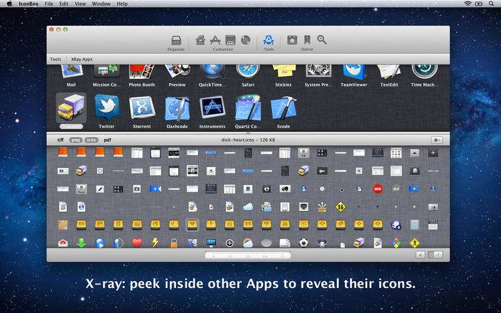Select the highlighted disk-heart icon thumbnail

pyautogui.click(x=192, y=225)
